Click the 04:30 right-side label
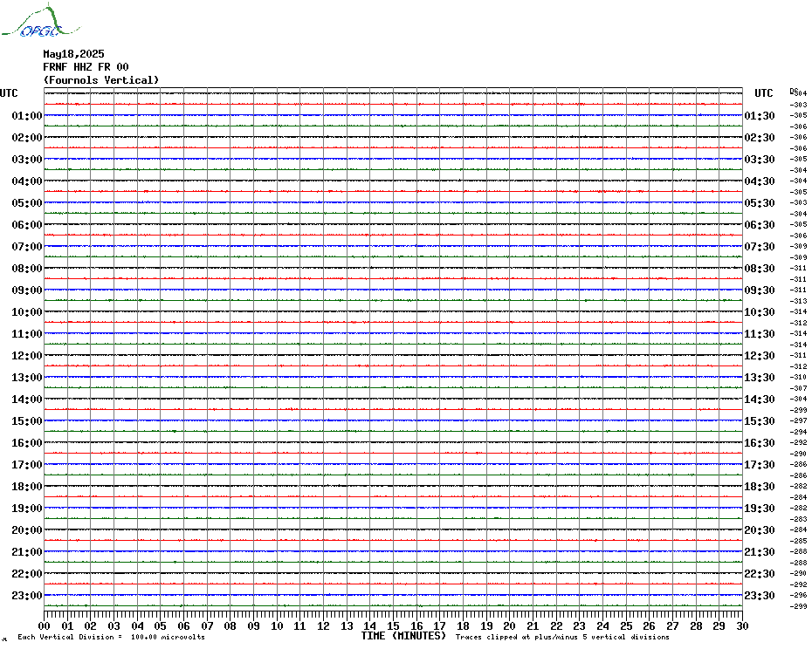Screen dimensions: 812x649 pos(760,181)
